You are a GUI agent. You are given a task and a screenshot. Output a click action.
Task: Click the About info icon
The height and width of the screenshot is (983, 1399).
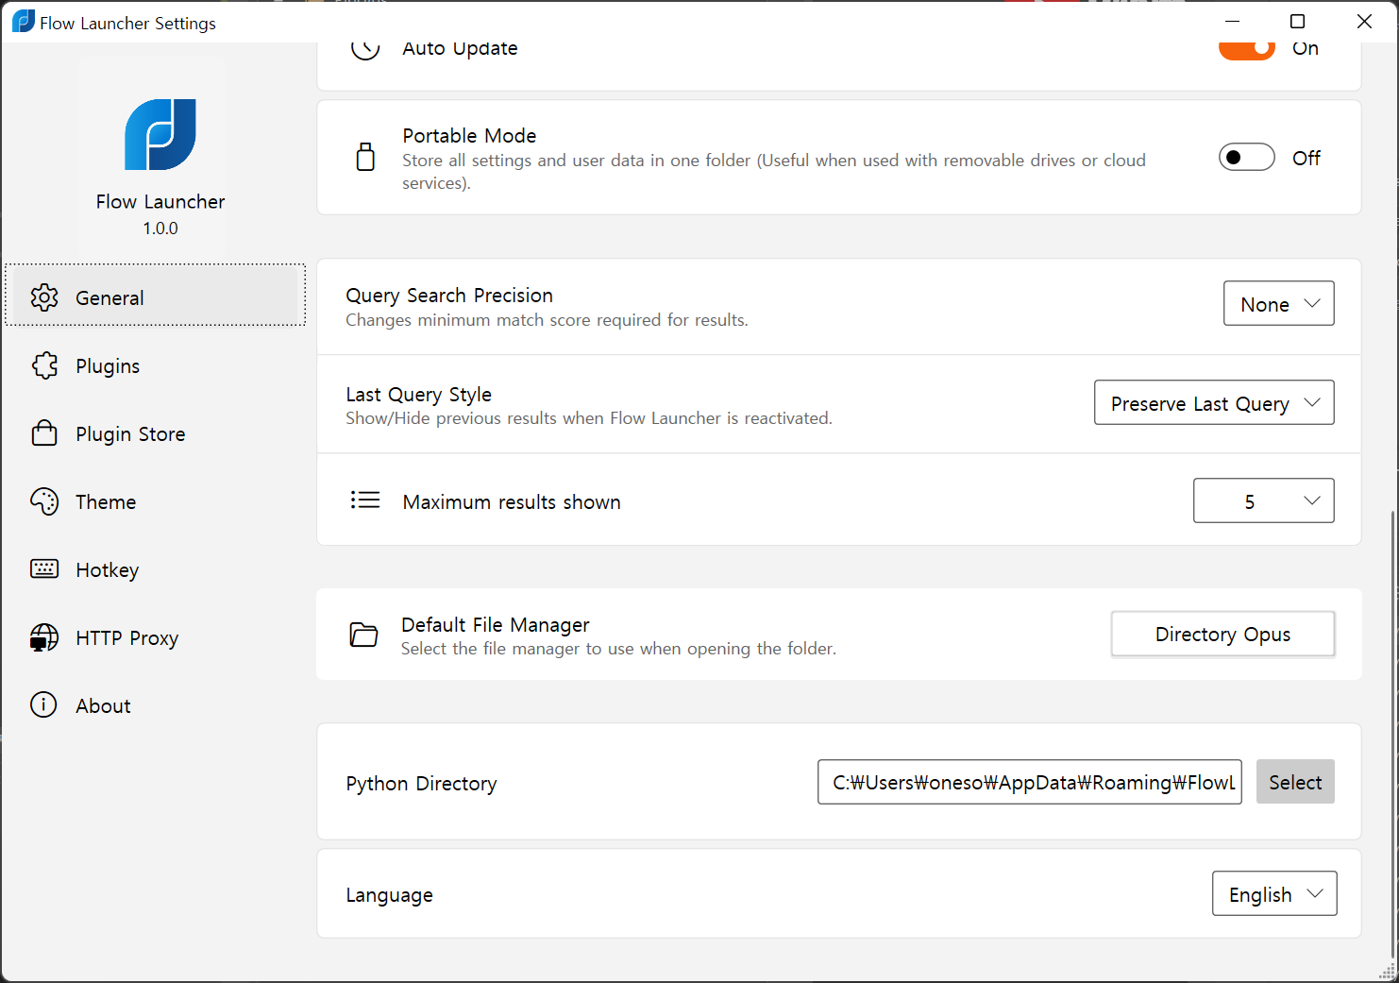click(43, 704)
